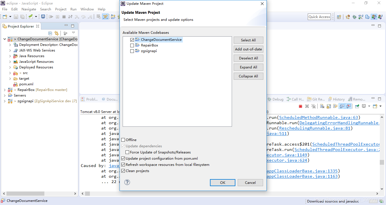Viewport: 386px width, 205px height.
Task: Toggle Update project configuration from pom.xml
Action: (x=123, y=158)
